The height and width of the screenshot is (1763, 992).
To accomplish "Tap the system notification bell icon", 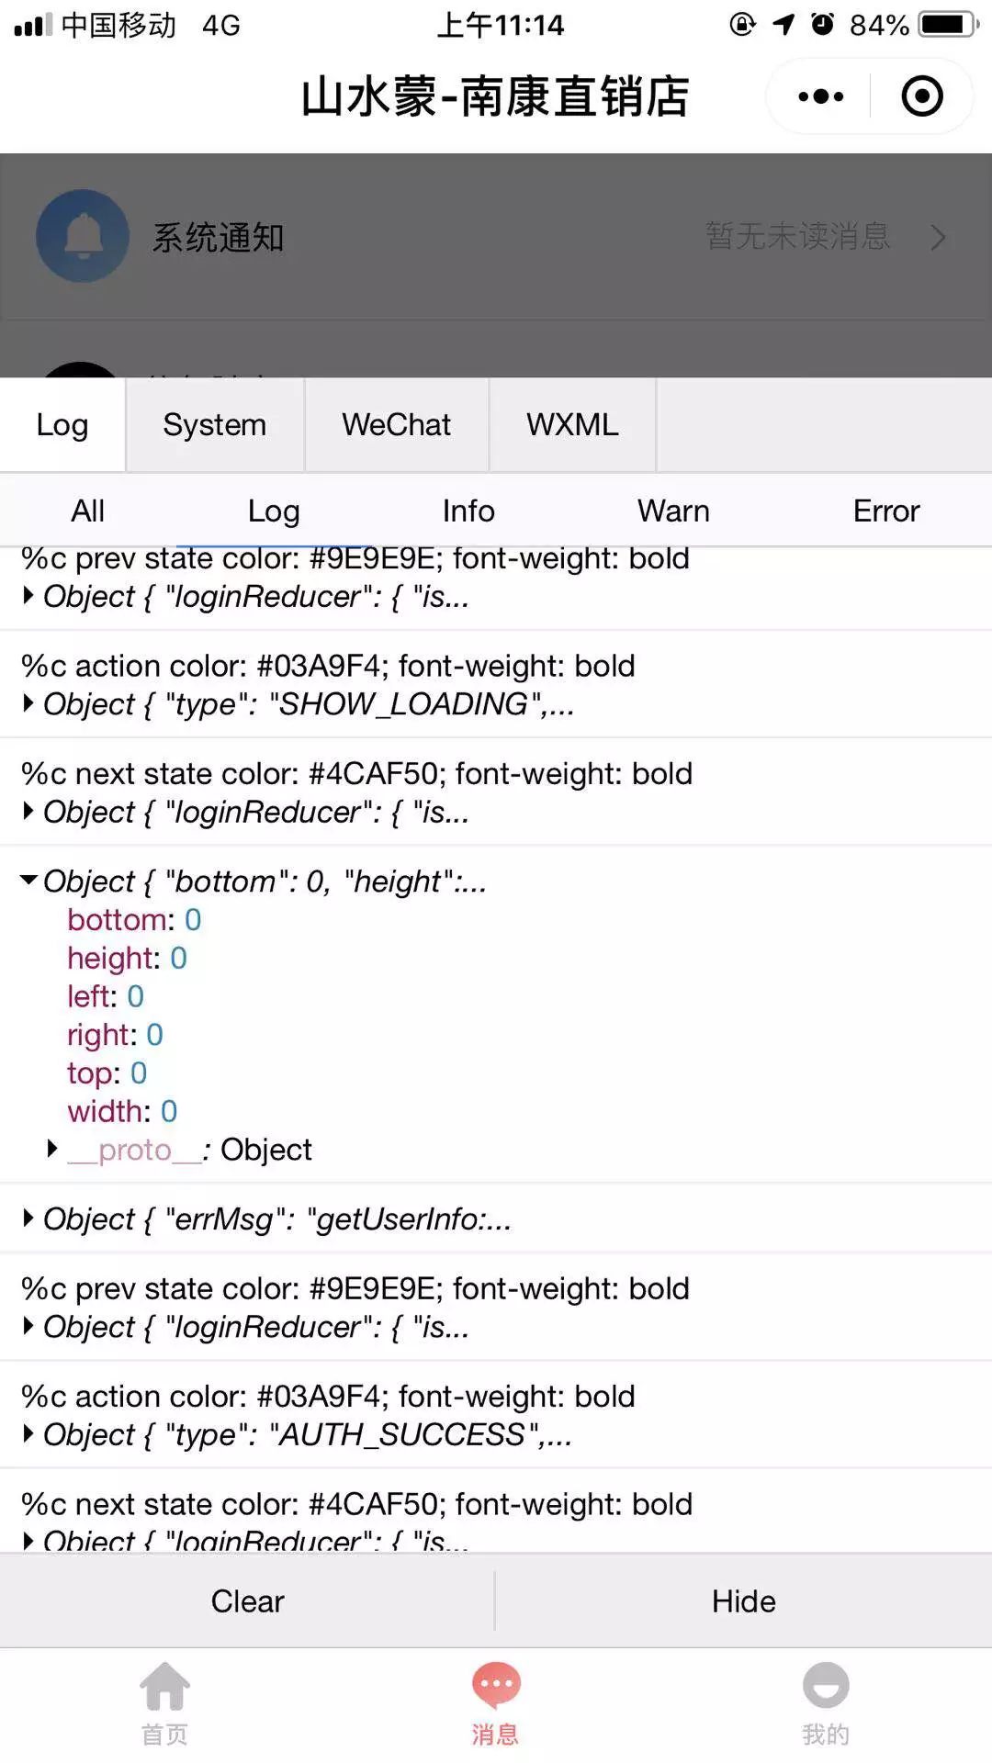I will (83, 236).
